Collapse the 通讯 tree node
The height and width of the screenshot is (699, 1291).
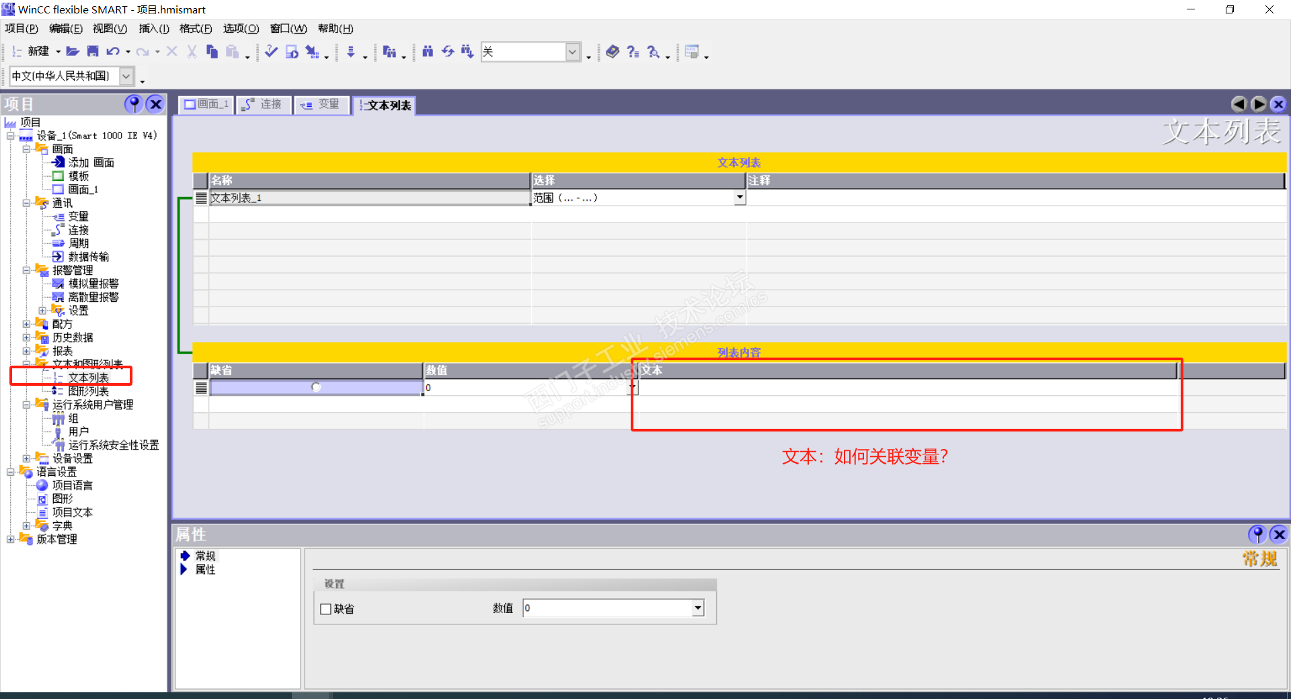coord(27,203)
